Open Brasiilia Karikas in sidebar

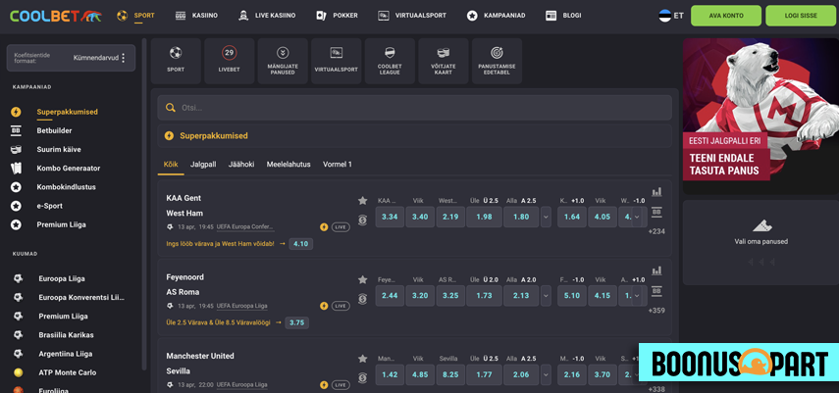[67, 335]
